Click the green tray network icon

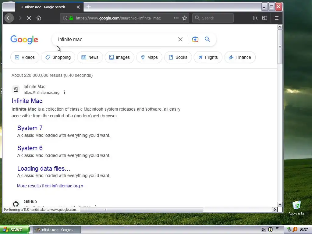289,229
